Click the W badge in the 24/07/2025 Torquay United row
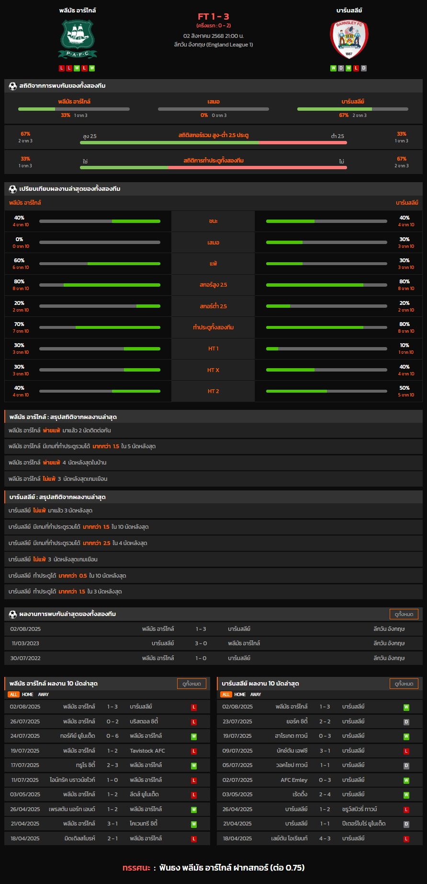 click(x=194, y=736)
